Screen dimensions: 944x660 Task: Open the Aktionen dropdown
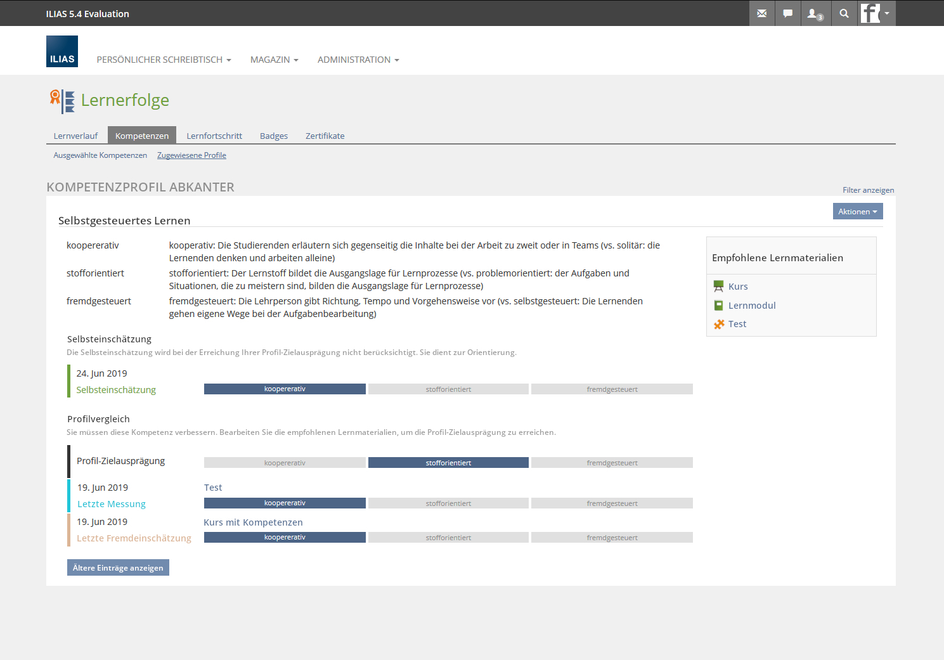tap(857, 212)
